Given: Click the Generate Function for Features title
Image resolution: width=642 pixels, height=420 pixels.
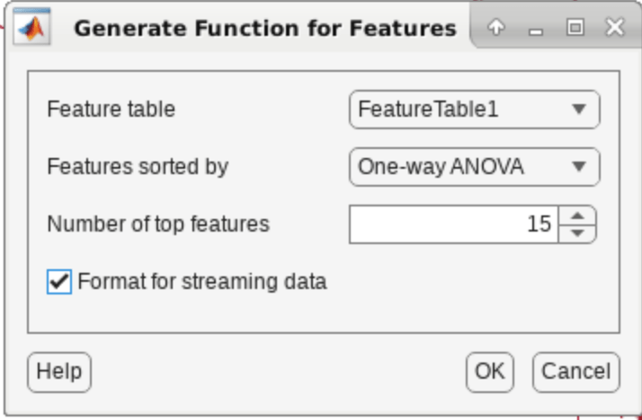Looking at the screenshot, I should click(264, 29).
